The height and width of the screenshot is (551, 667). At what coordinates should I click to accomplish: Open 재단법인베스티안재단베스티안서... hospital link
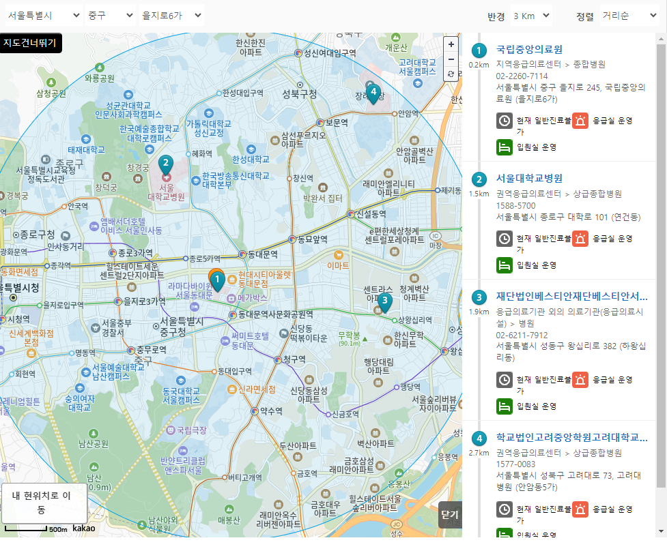point(571,297)
